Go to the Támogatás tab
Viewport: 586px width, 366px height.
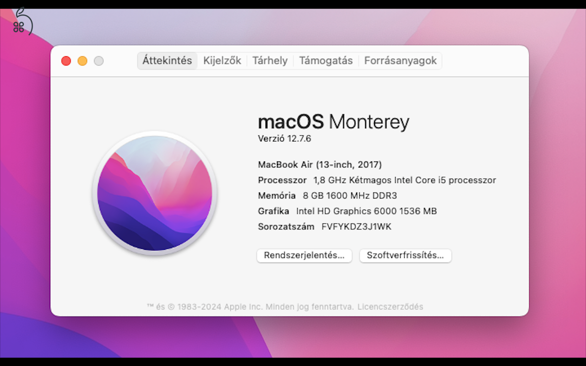326,60
